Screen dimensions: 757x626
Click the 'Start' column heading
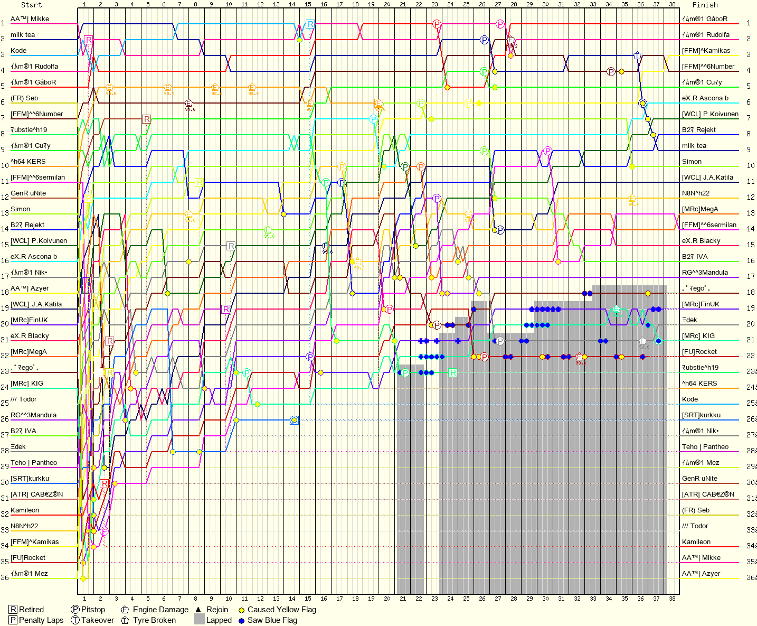pos(32,5)
